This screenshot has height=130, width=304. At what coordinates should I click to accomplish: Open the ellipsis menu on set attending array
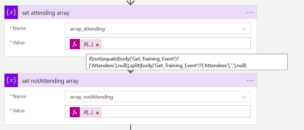pos(250,13)
